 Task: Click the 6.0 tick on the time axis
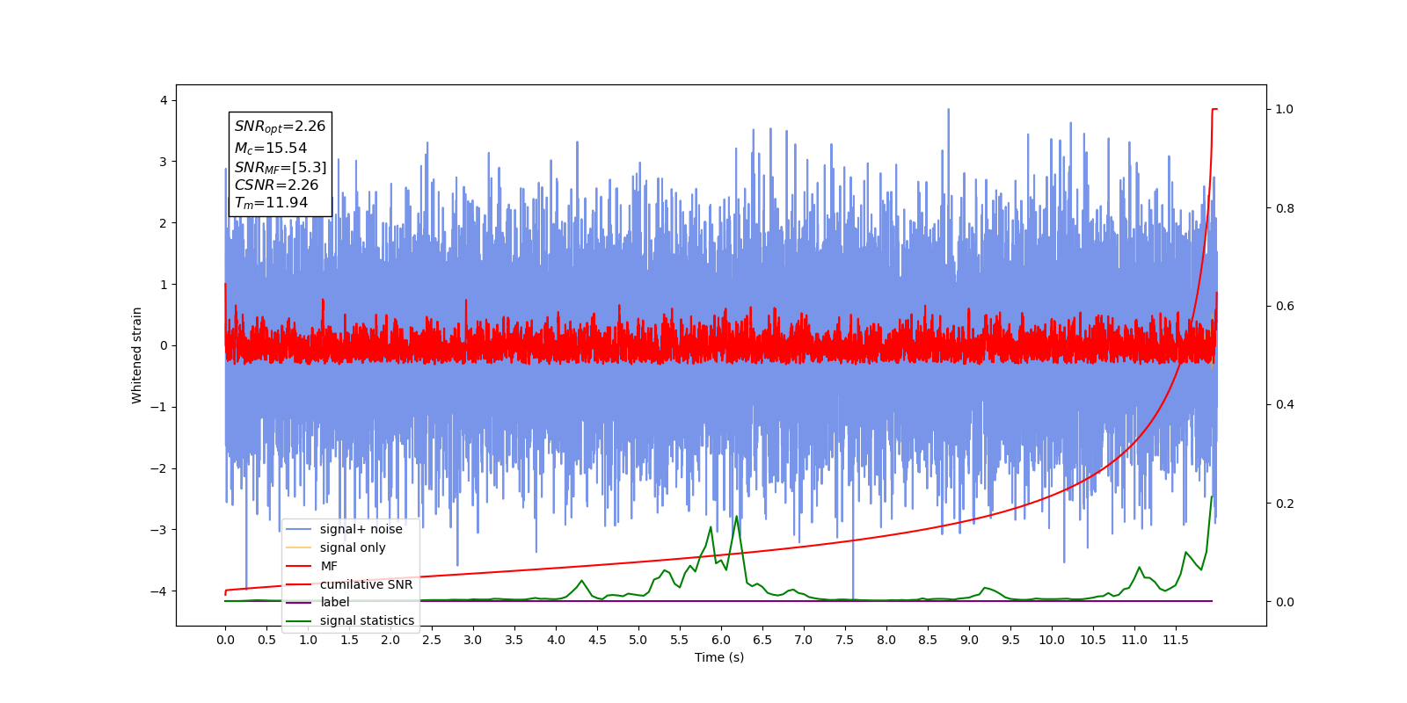point(721,640)
